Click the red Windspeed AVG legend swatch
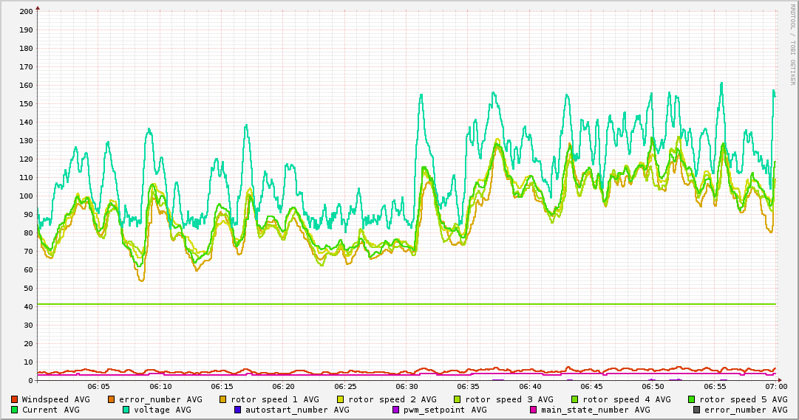Image resolution: width=799 pixels, height=420 pixels. [x=14, y=399]
